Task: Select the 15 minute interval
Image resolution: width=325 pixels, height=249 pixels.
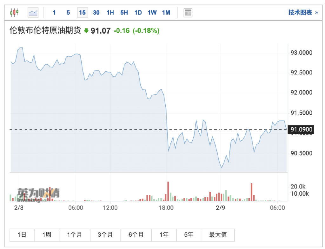Action: [82, 13]
